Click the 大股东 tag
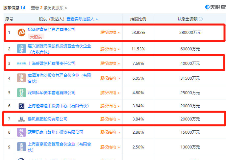 [36, 37]
